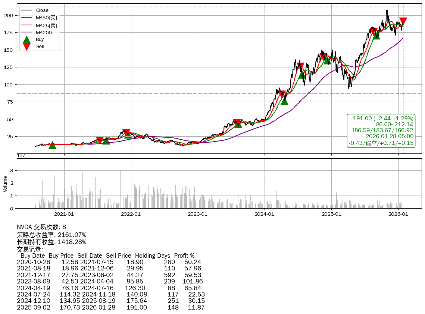Screen dimensions: 425x314
Task: Click the red Sell marker from July 2021
Action: tap(100, 140)
